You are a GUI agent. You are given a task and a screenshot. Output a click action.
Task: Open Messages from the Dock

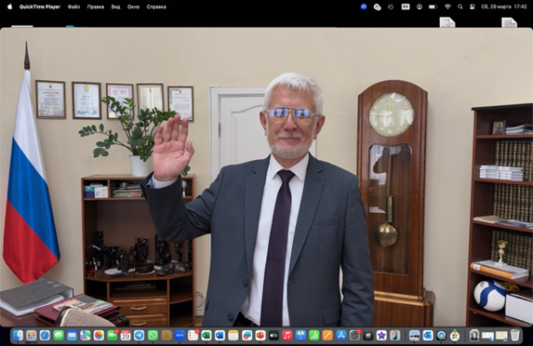(59, 335)
